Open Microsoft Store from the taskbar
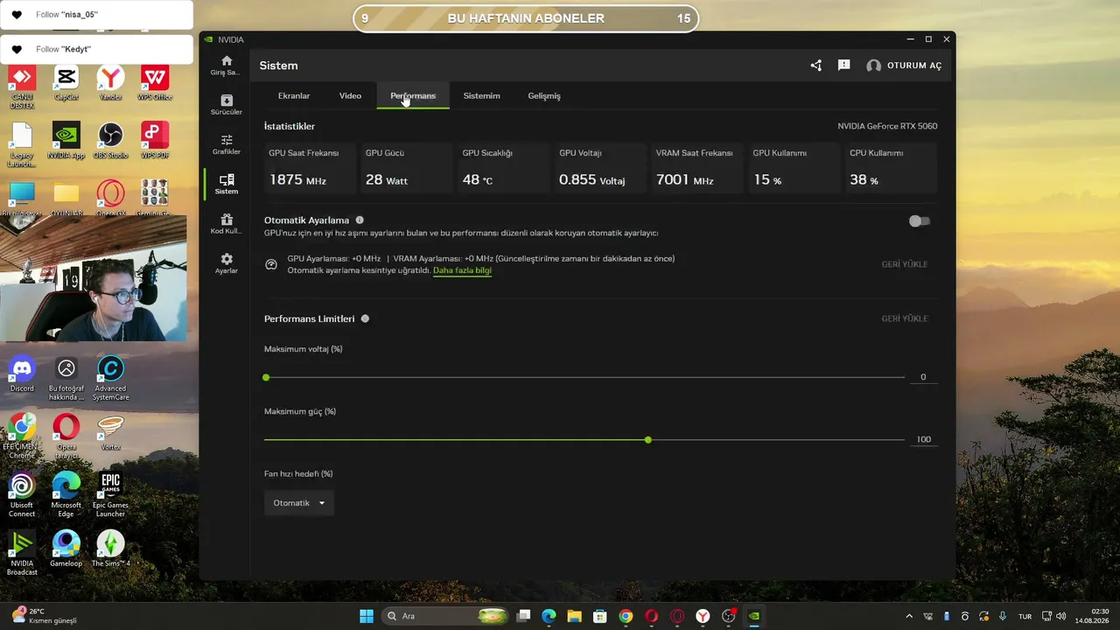Viewport: 1120px width, 630px height. (600, 616)
